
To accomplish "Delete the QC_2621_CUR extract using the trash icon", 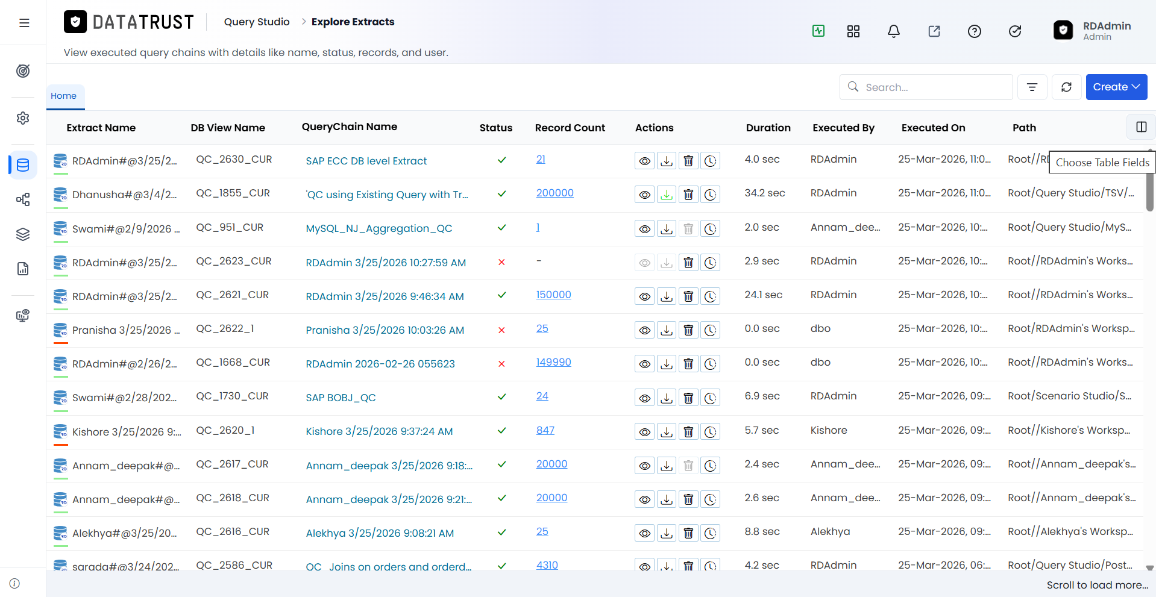I will [688, 296].
